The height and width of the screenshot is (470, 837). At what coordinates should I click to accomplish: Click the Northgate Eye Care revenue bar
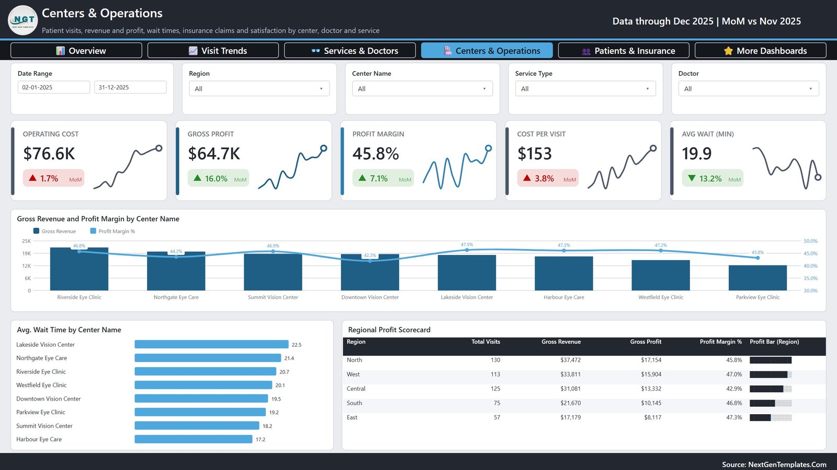coord(176,271)
